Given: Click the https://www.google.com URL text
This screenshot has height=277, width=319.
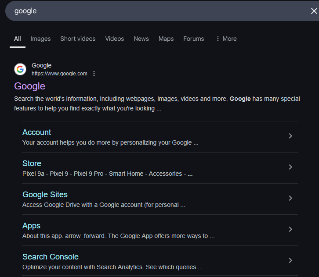Looking at the screenshot, I should click(59, 74).
